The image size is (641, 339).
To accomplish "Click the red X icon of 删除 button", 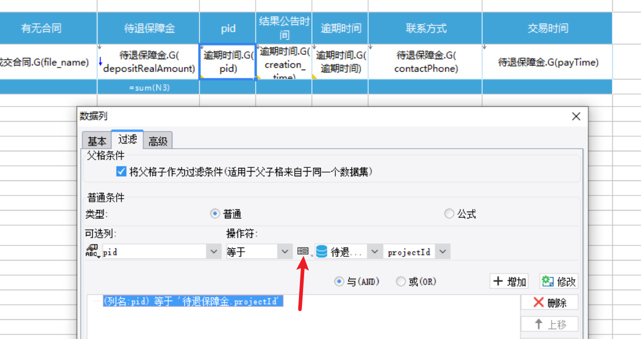I will (x=538, y=303).
